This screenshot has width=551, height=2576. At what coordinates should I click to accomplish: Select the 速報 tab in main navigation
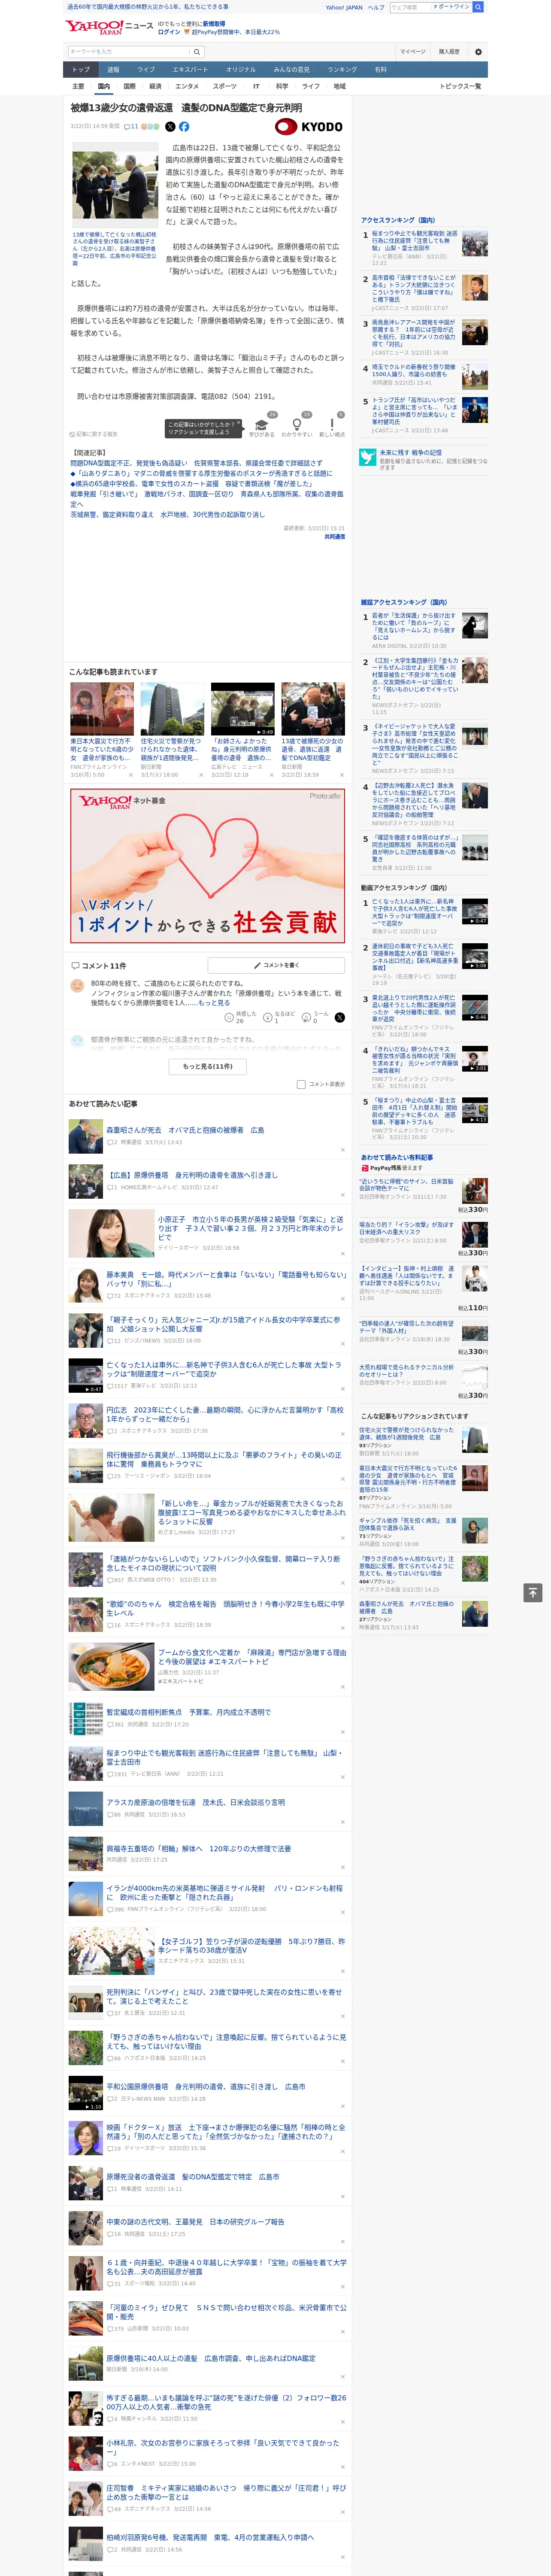tap(113, 70)
